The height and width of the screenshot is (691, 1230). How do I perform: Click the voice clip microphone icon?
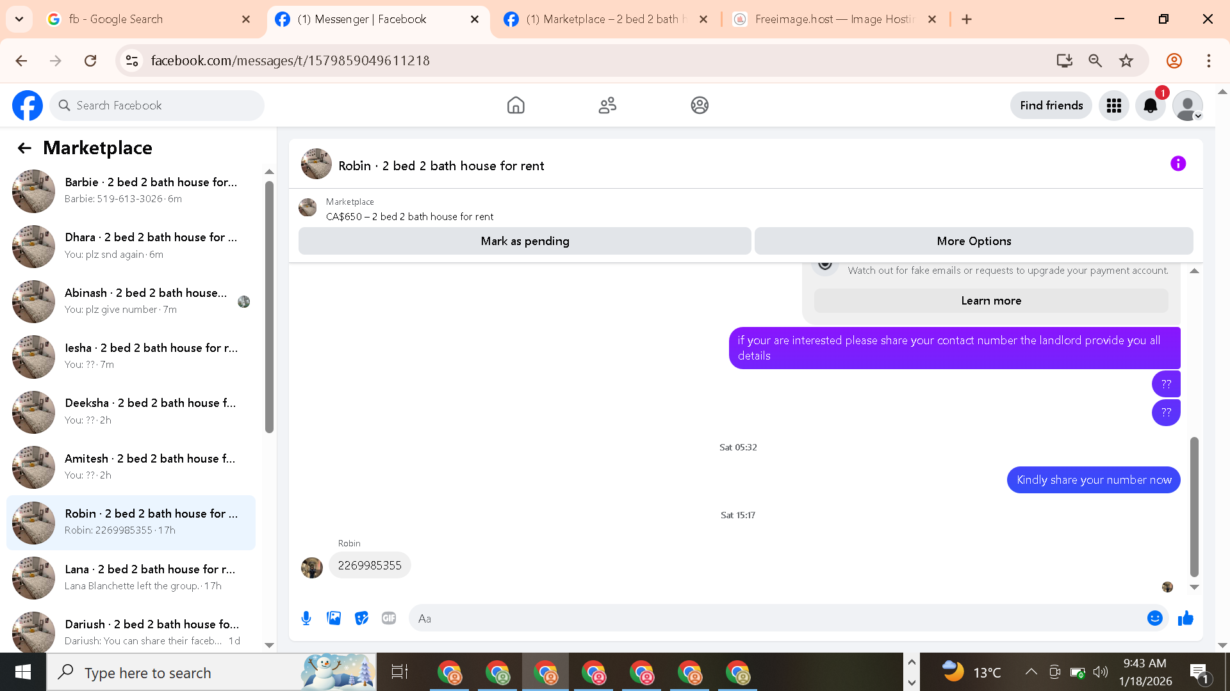(306, 618)
